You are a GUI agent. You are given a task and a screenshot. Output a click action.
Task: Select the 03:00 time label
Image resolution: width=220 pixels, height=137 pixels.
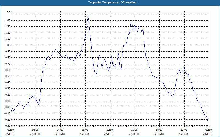coord(35,130)
